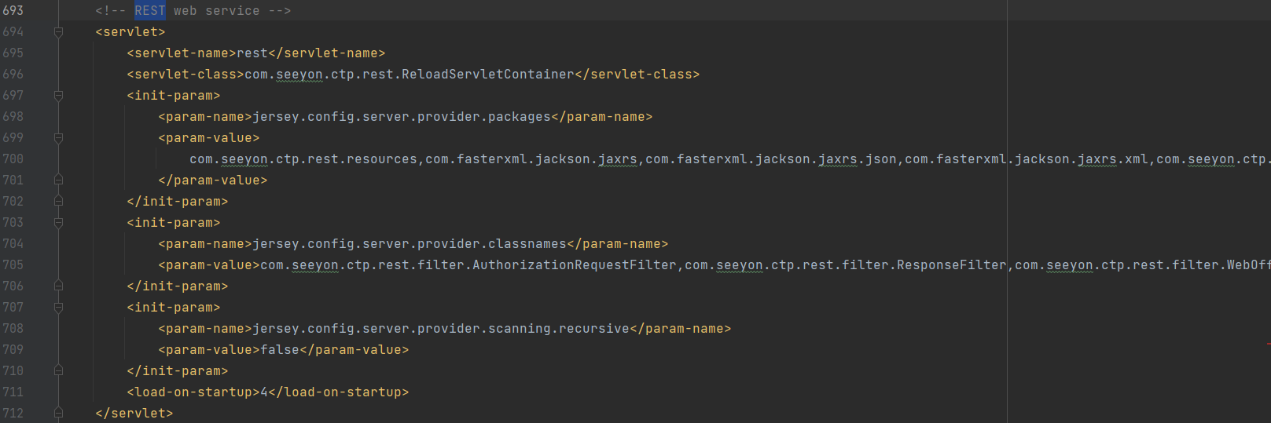Place cursor on the load-on-startup value 4
Viewport: 1271px width, 423px height.
pyautogui.click(x=264, y=392)
